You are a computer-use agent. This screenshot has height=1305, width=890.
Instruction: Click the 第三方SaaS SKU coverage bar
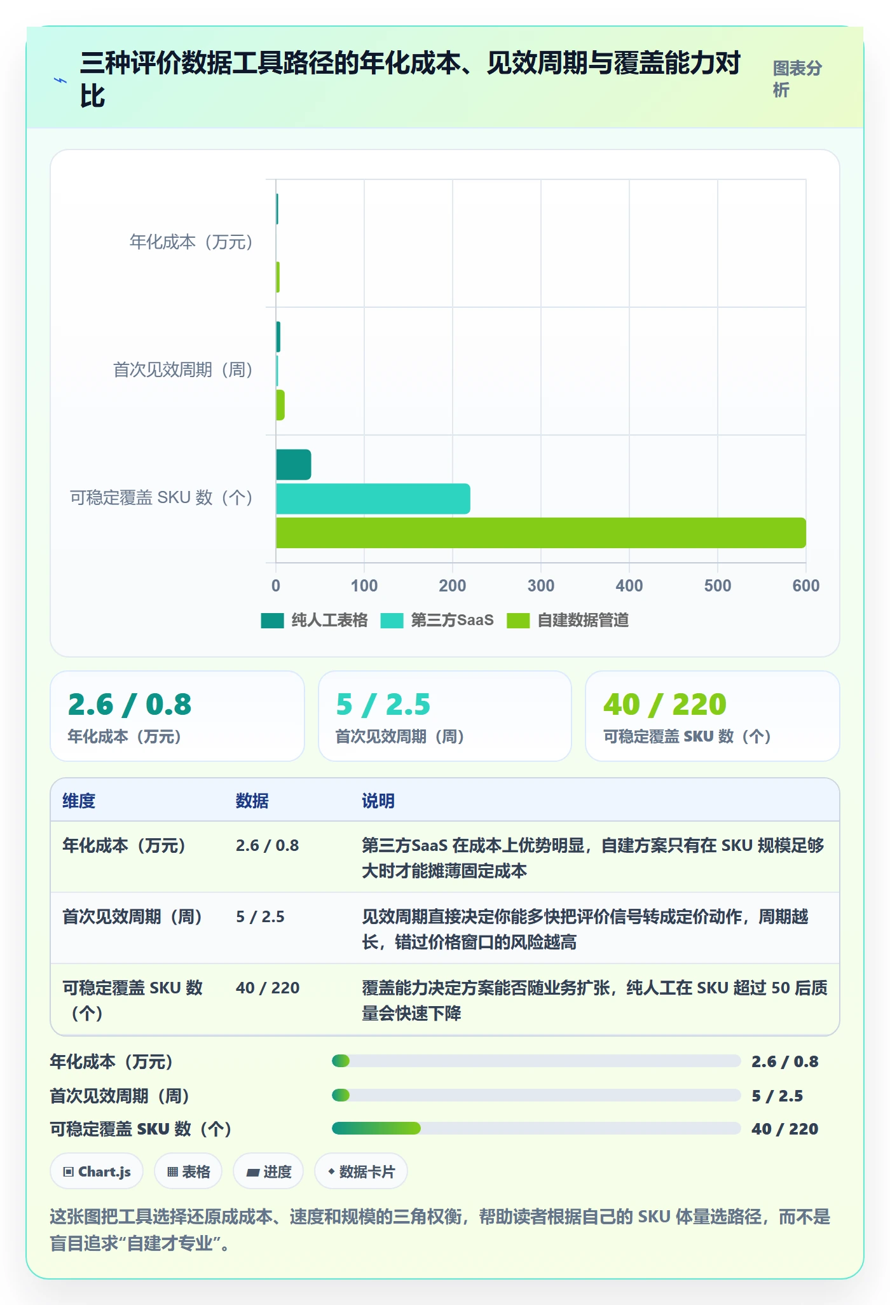373,499
